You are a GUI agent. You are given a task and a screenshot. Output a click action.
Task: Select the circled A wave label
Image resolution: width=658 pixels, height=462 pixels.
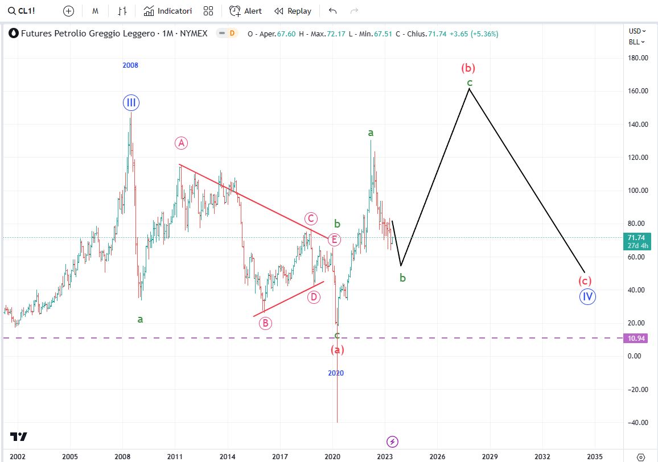click(x=181, y=143)
